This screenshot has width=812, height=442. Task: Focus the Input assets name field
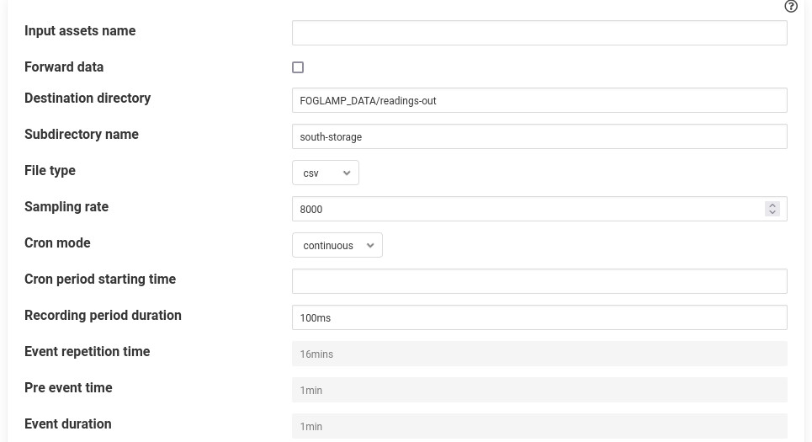tap(539, 33)
